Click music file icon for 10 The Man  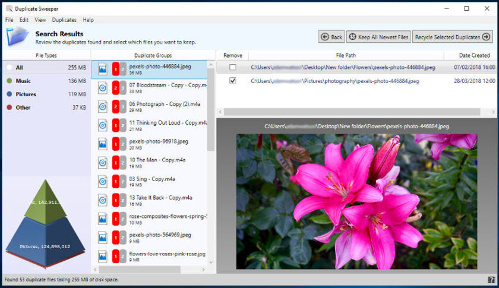point(102,163)
